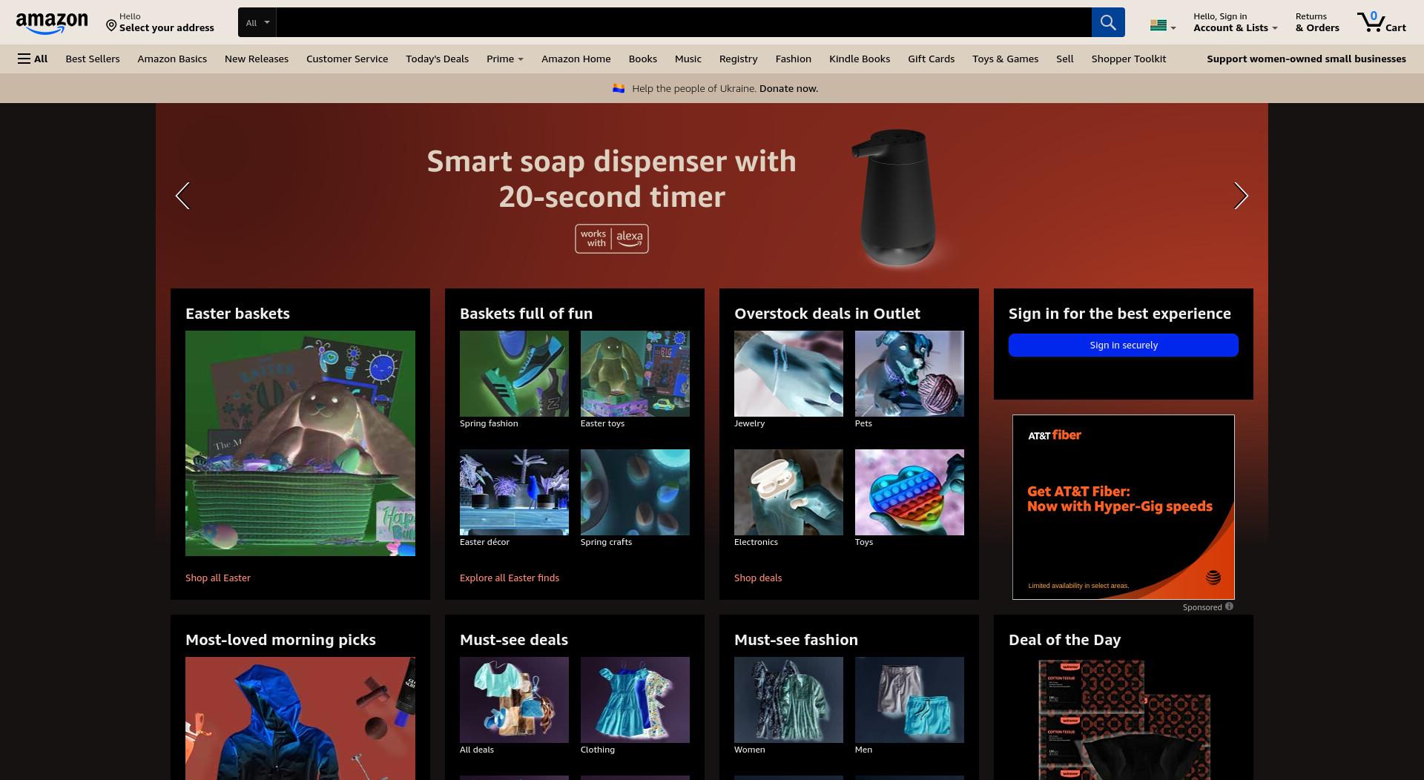Viewport: 1424px width, 780px height.
Task: Open the shopping cart icon
Action: 1381,22
